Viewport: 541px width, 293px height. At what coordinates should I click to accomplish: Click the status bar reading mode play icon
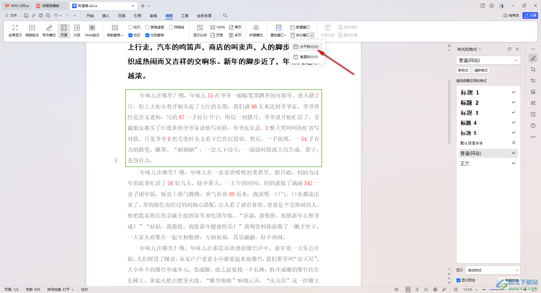pos(426,289)
